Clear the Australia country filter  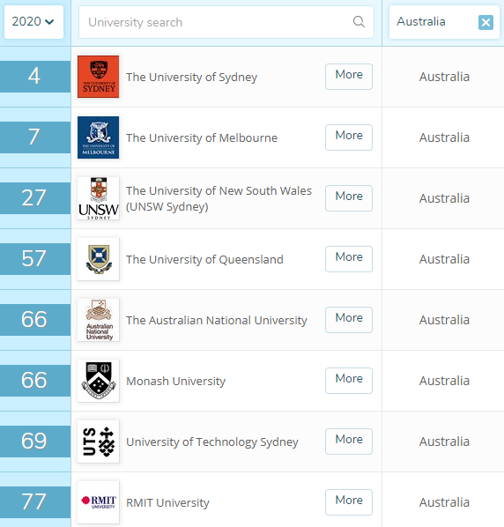(485, 23)
